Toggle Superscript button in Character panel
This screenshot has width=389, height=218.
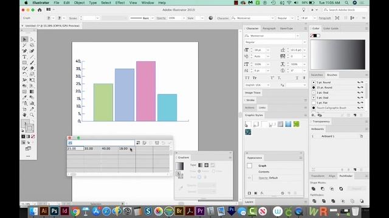(272, 78)
